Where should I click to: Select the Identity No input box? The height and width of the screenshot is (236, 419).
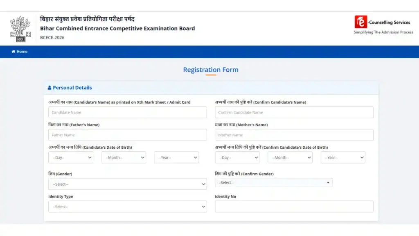tap(294, 206)
